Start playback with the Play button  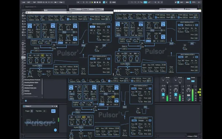92,2
